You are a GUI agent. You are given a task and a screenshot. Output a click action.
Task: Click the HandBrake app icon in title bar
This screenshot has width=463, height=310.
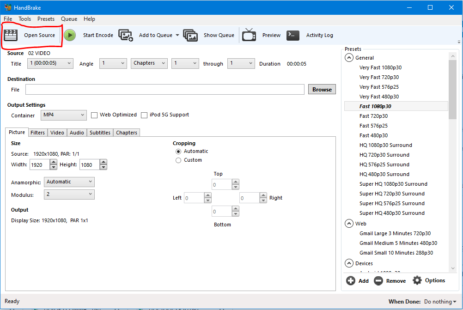point(8,7)
